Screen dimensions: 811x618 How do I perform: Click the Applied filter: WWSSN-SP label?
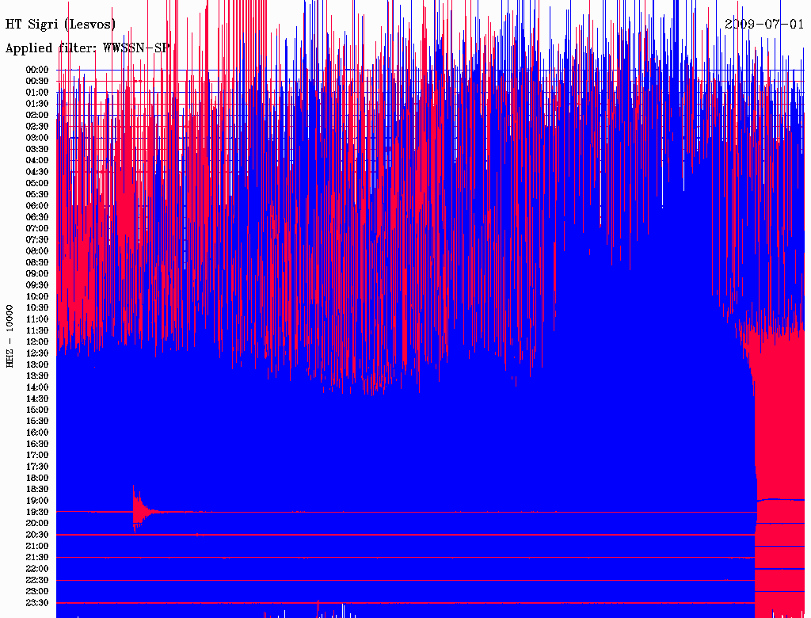(x=87, y=48)
